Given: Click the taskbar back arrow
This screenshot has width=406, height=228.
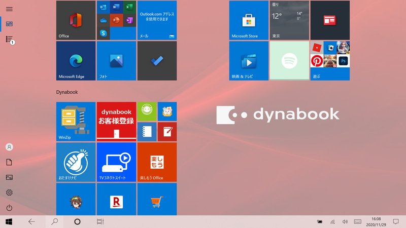Looking at the screenshot, I should click(x=31, y=222).
